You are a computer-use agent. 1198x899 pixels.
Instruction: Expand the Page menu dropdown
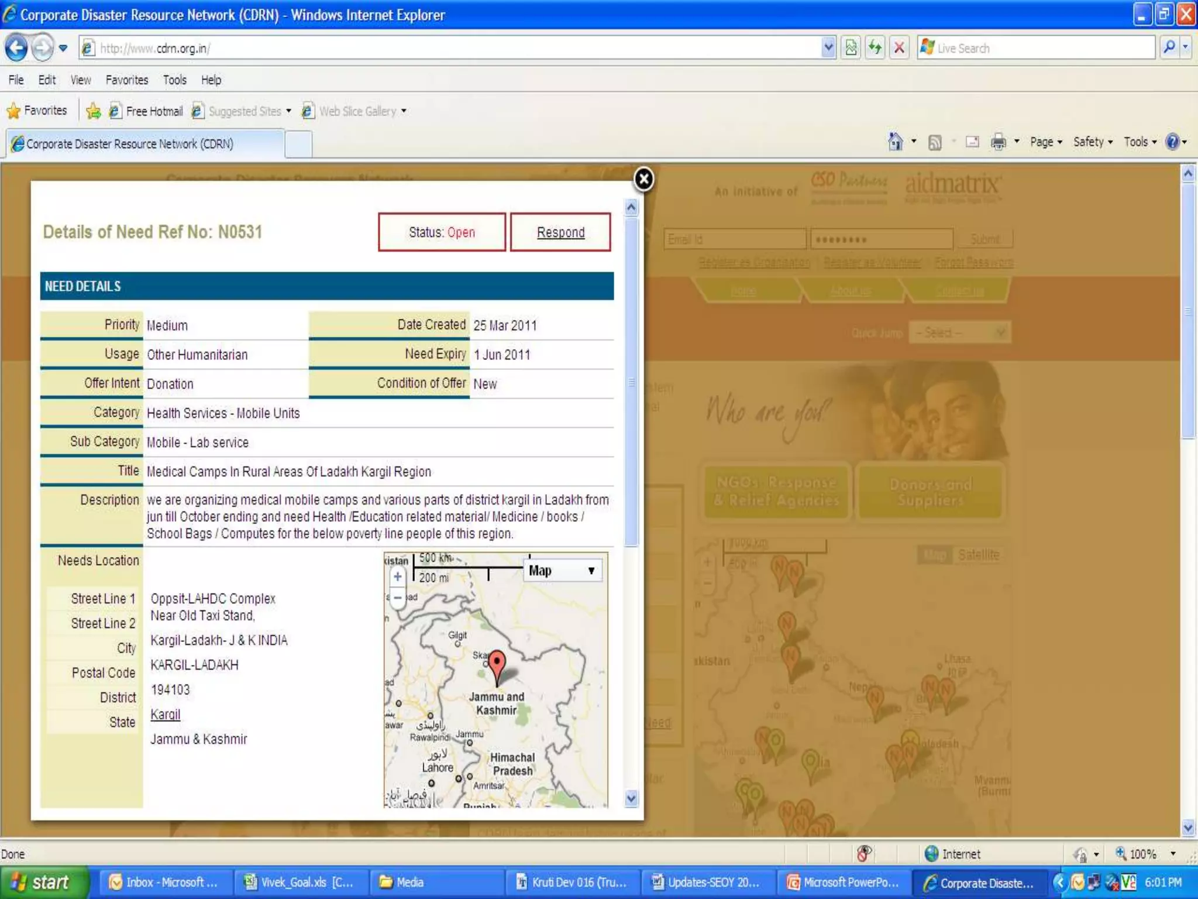[1046, 142]
